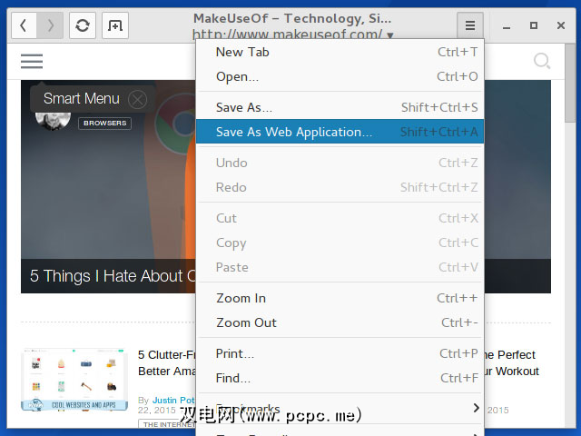
Task: Click the Copy menu entry
Action: [340, 243]
